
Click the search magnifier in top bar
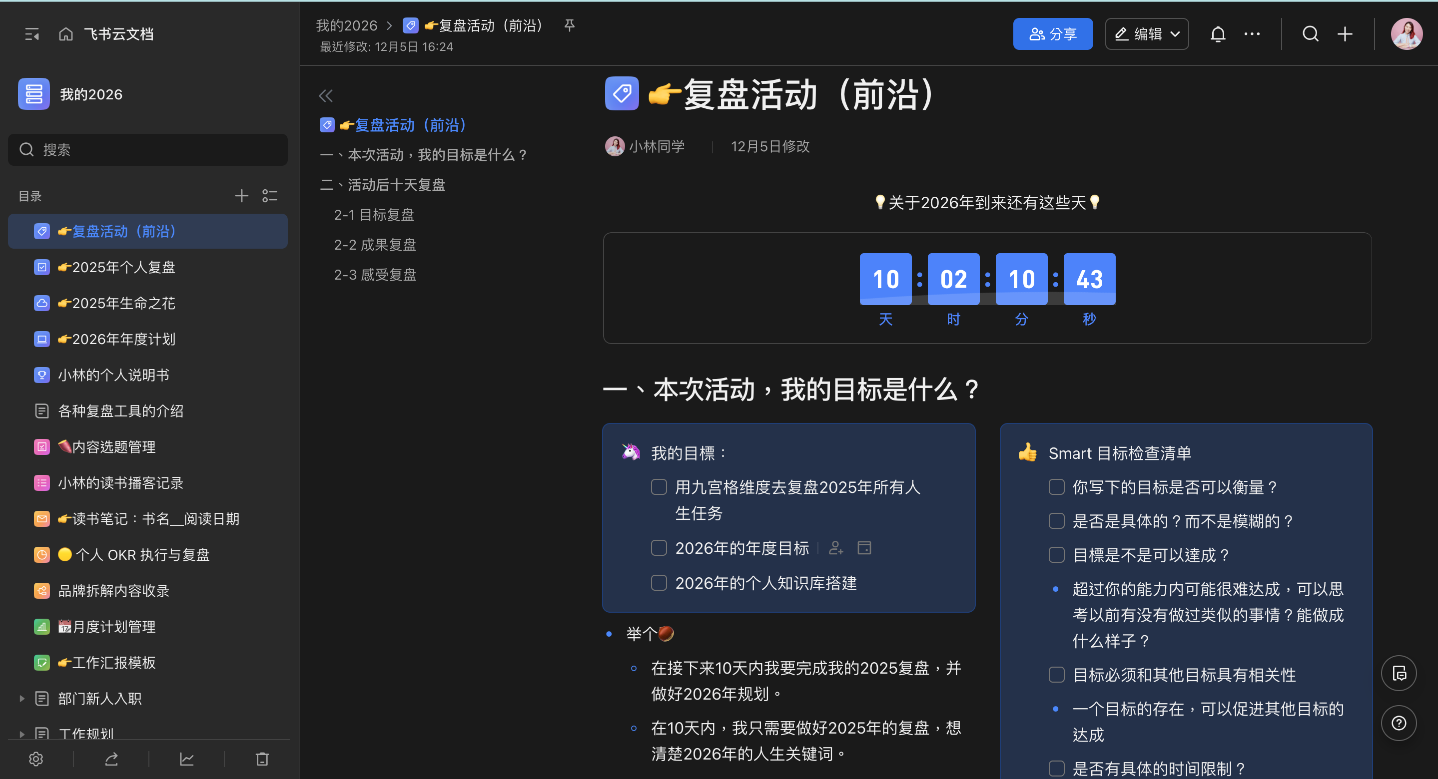(x=1310, y=34)
